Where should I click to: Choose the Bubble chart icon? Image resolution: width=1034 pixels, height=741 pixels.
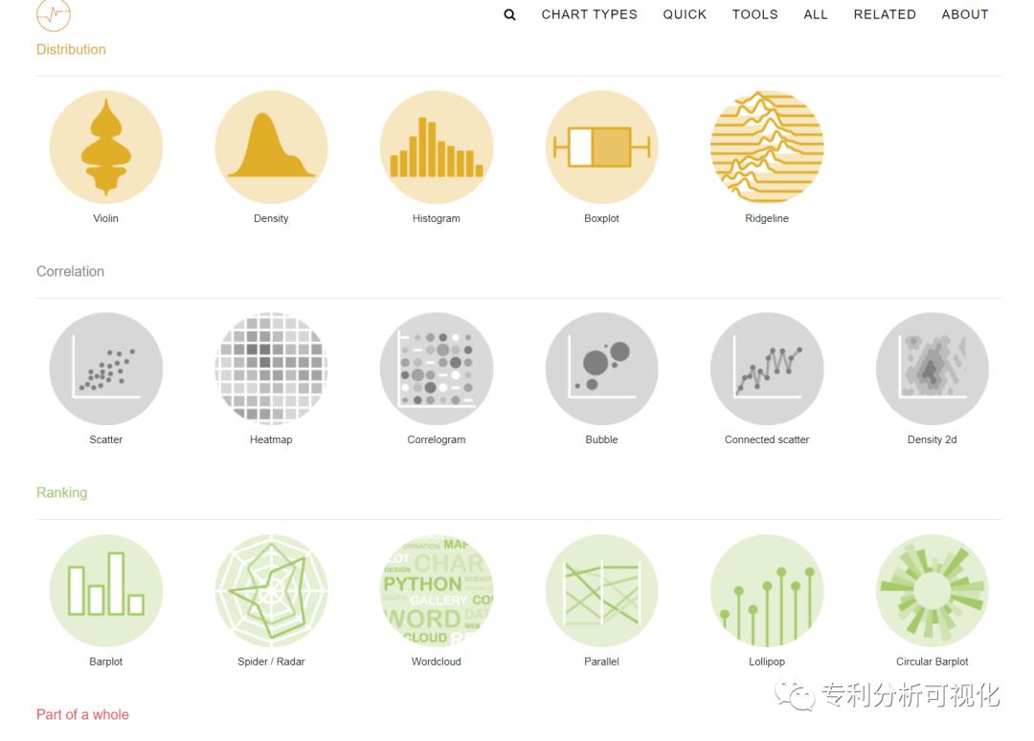coord(601,369)
